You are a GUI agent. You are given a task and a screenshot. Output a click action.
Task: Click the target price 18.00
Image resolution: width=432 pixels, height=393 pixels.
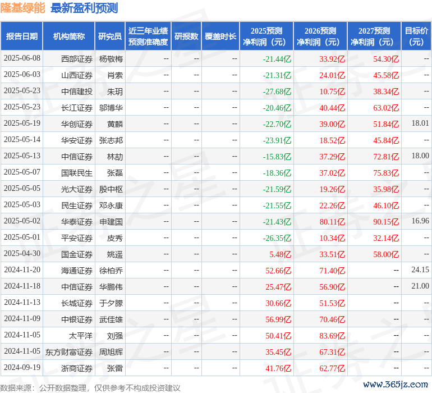[x=420, y=156]
